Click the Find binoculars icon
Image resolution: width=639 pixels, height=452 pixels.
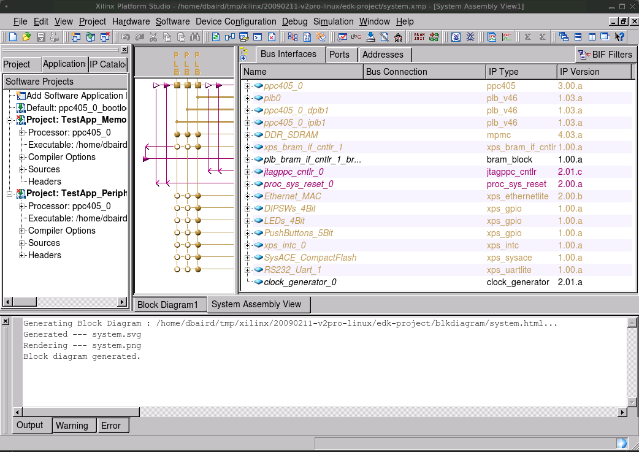click(195, 37)
